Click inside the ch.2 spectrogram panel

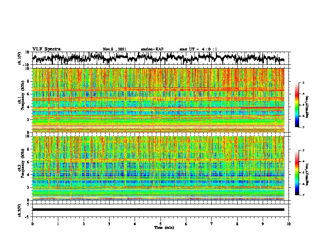coord(158,168)
